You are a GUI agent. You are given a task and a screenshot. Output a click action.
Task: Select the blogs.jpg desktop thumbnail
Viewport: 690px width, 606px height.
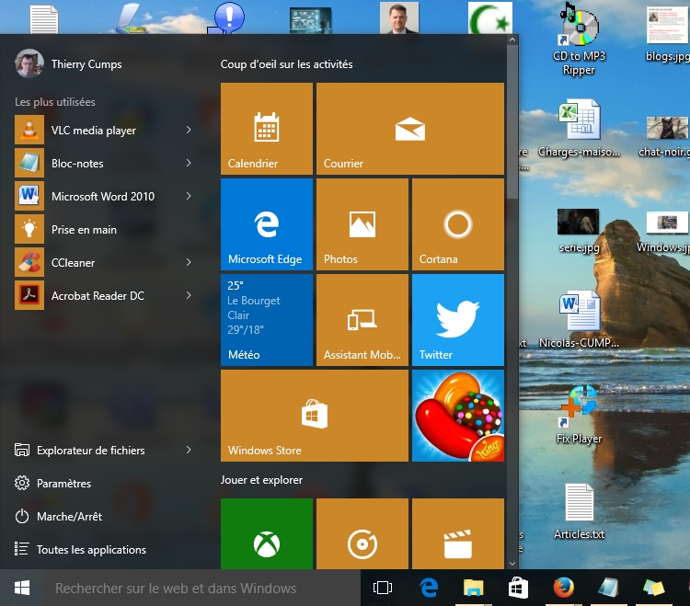coord(667,34)
